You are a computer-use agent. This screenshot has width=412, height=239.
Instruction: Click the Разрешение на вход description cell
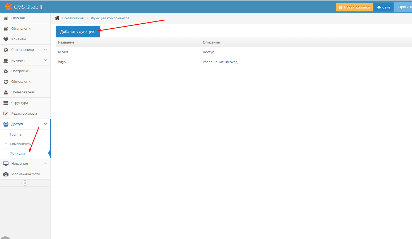click(220, 62)
